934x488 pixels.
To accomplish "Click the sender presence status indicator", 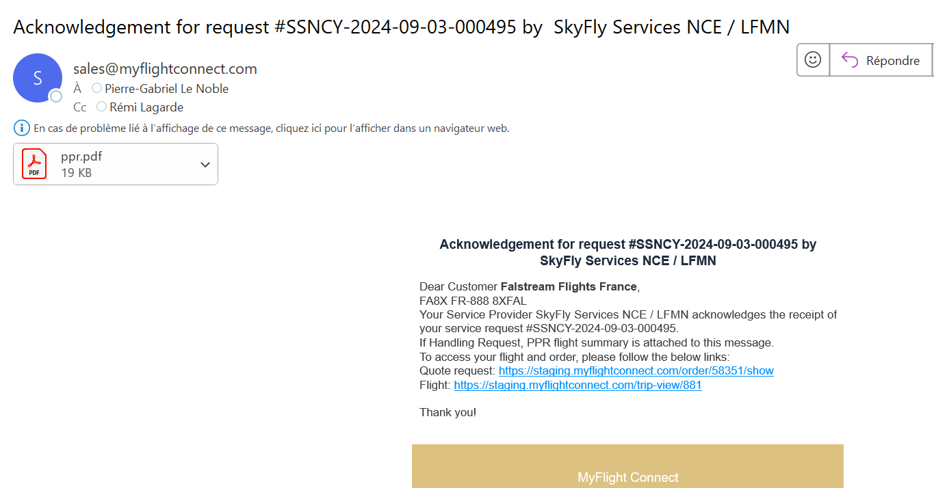I will [x=55, y=96].
